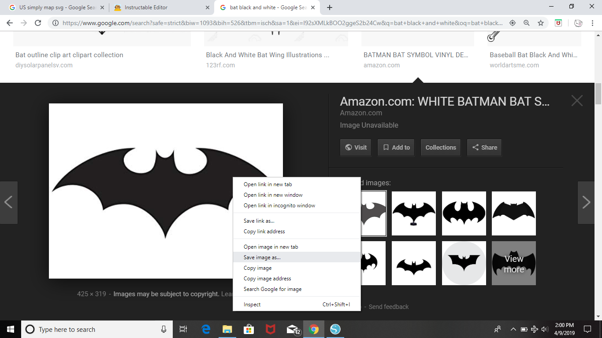Open the taskbar clock and date

coord(564,329)
